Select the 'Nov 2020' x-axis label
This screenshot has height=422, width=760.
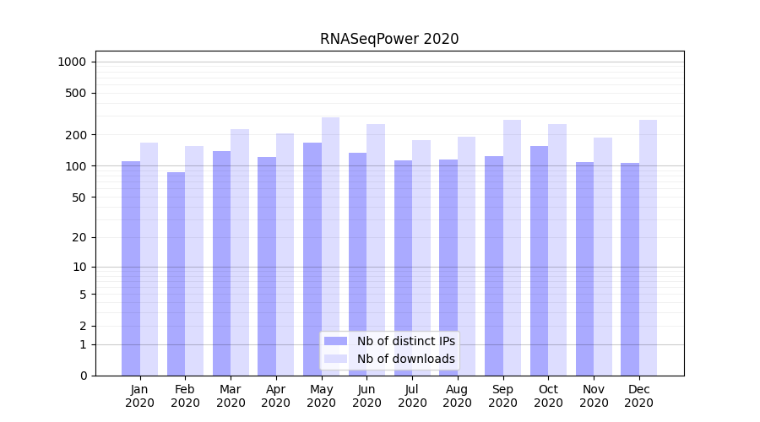click(594, 396)
